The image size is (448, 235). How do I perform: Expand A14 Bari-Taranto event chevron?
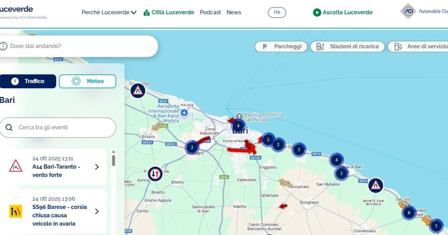[97, 167]
